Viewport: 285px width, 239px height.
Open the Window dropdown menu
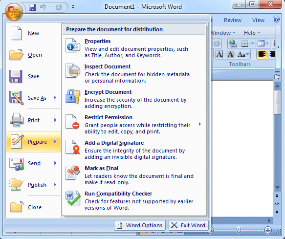(x=223, y=33)
